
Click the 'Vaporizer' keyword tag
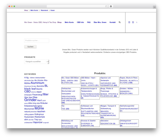point(38,122)
